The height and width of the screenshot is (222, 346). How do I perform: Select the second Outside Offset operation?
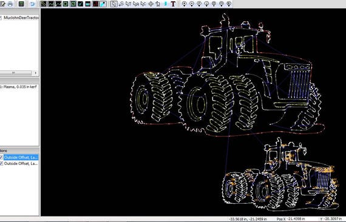pyautogui.click(x=21, y=164)
